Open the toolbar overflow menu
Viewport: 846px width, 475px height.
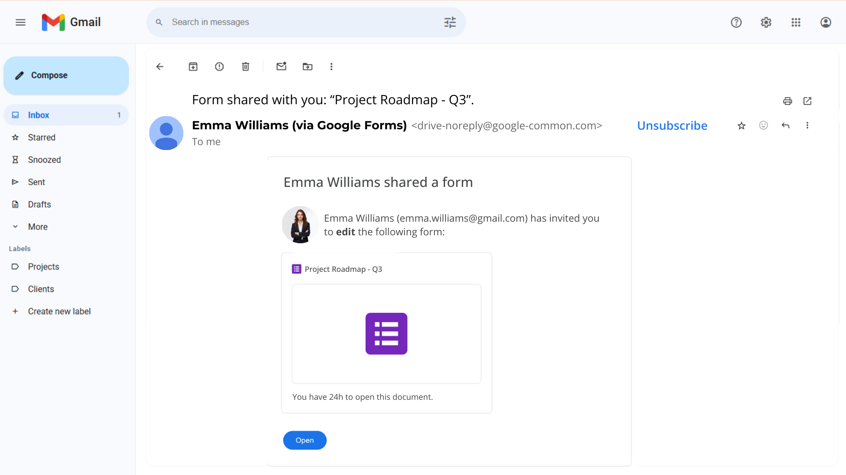click(331, 66)
